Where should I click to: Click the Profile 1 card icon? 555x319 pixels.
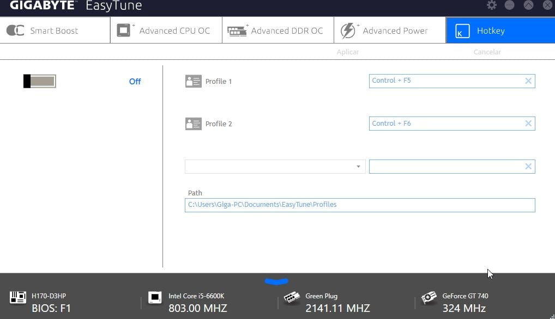click(x=193, y=81)
